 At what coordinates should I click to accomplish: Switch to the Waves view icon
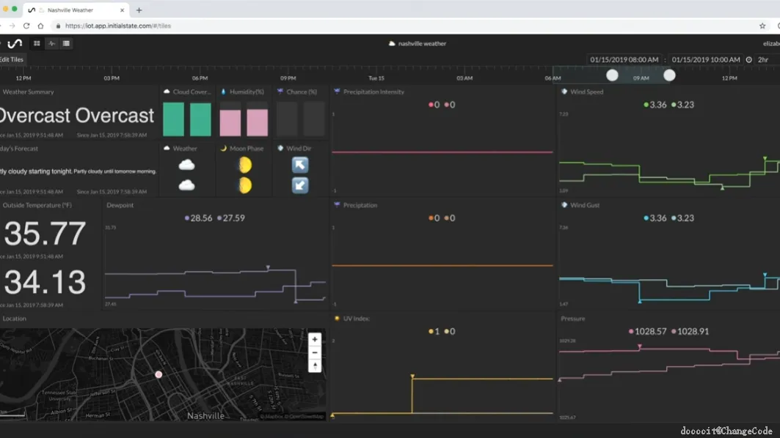click(x=52, y=44)
